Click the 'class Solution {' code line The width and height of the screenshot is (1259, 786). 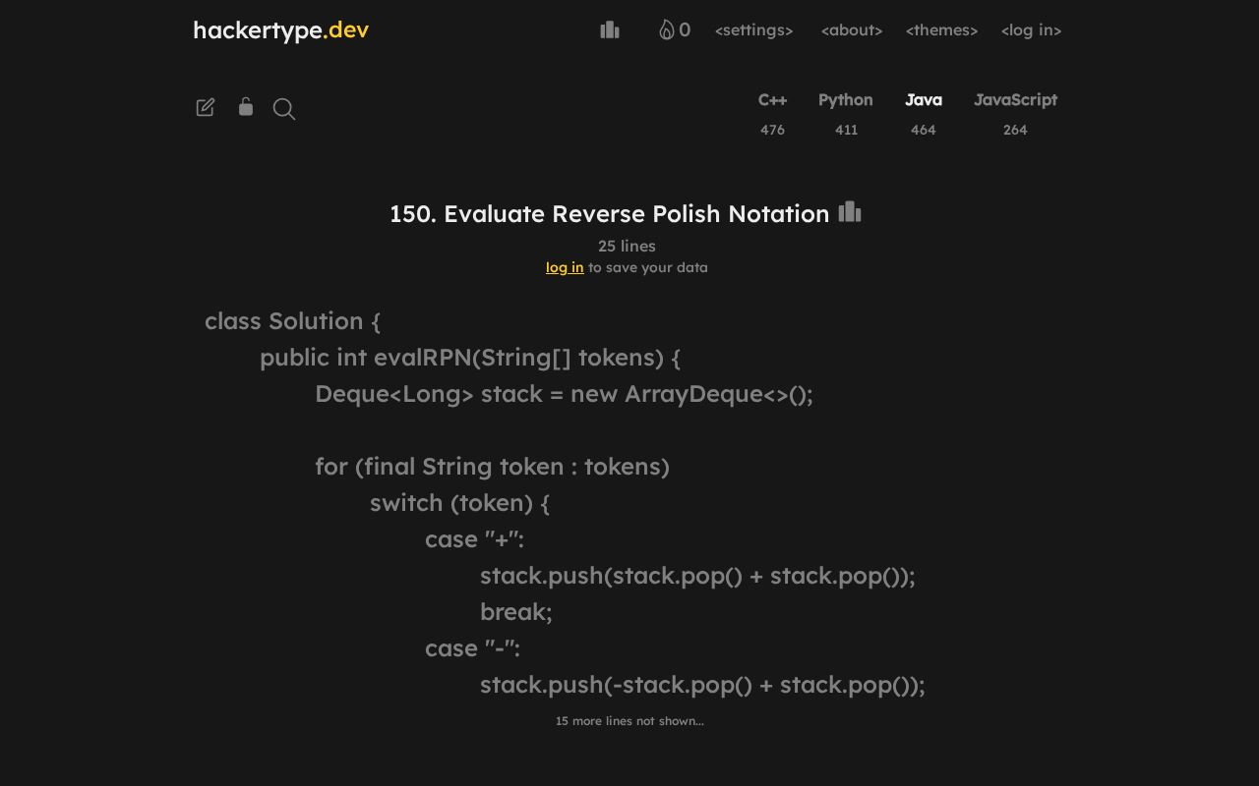coord(292,321)
